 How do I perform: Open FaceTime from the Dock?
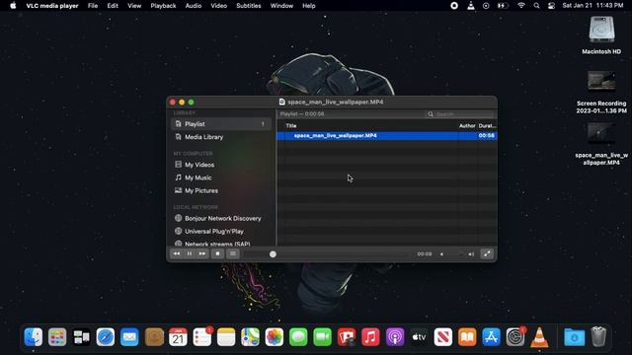[x=323, y=337]
